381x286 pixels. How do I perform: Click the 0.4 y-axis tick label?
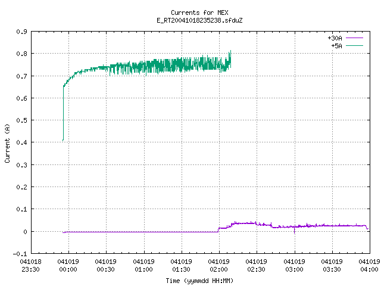21,142
